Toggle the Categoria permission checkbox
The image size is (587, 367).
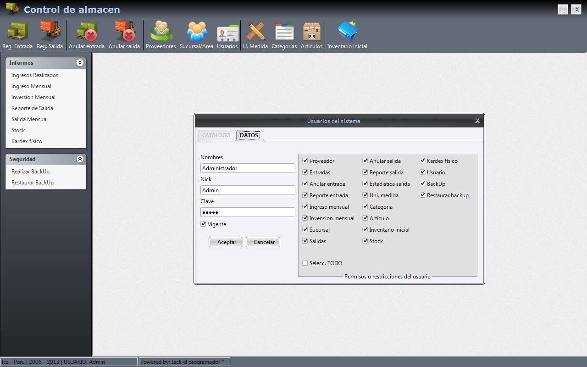[x=365, y=206]
